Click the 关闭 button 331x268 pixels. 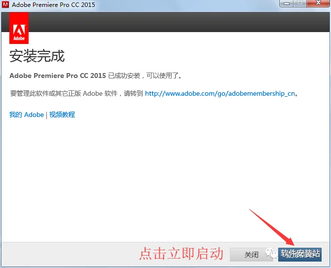pos(251,255)
